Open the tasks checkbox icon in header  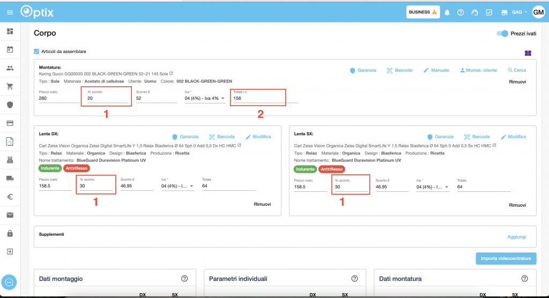click(489, 12)
